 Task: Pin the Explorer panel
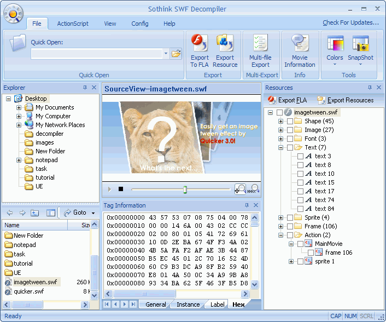tap(85, 88)
